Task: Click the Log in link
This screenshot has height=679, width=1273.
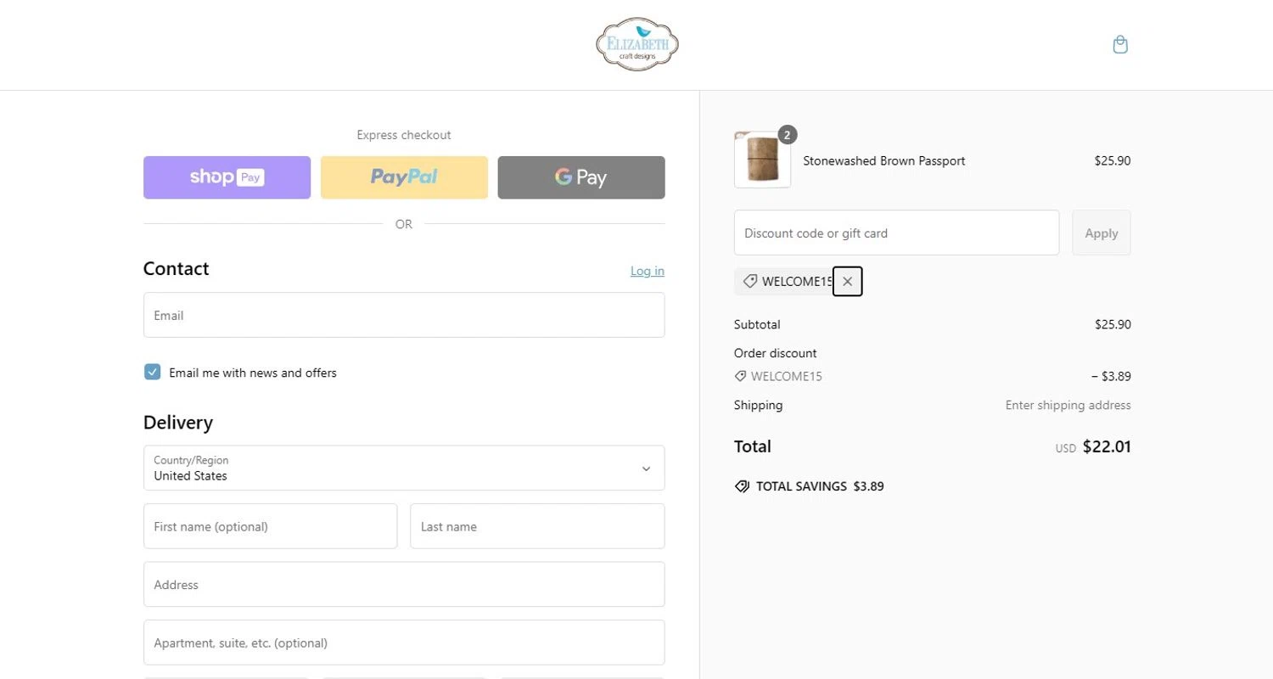Action: [x=648, y=271]
